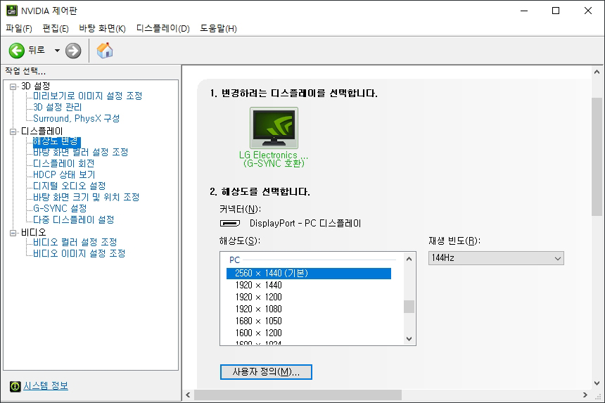Click horizontal scrollbar left arrow
Viewport: 605px width, 403px height.
tap(188, 395)
